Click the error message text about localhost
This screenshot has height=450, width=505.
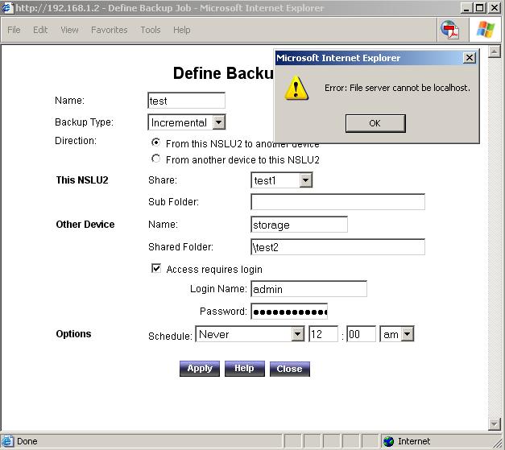coord(397,88)
